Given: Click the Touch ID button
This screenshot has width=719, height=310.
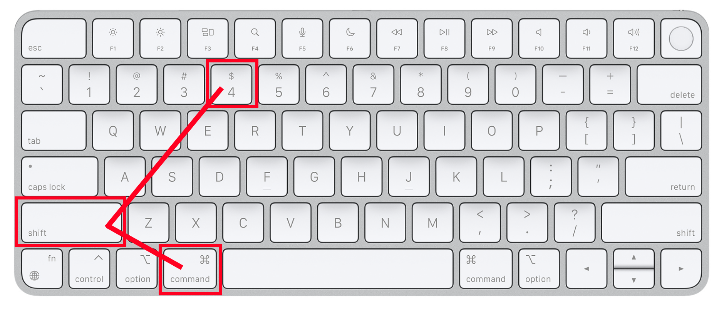Looking at the screenshot, I should click(681, 39).
